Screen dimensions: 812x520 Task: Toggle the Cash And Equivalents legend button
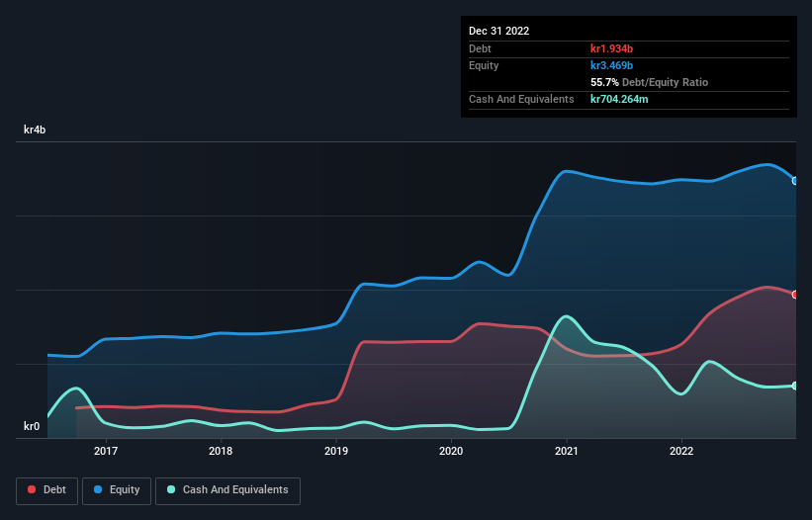coord(227,490)
